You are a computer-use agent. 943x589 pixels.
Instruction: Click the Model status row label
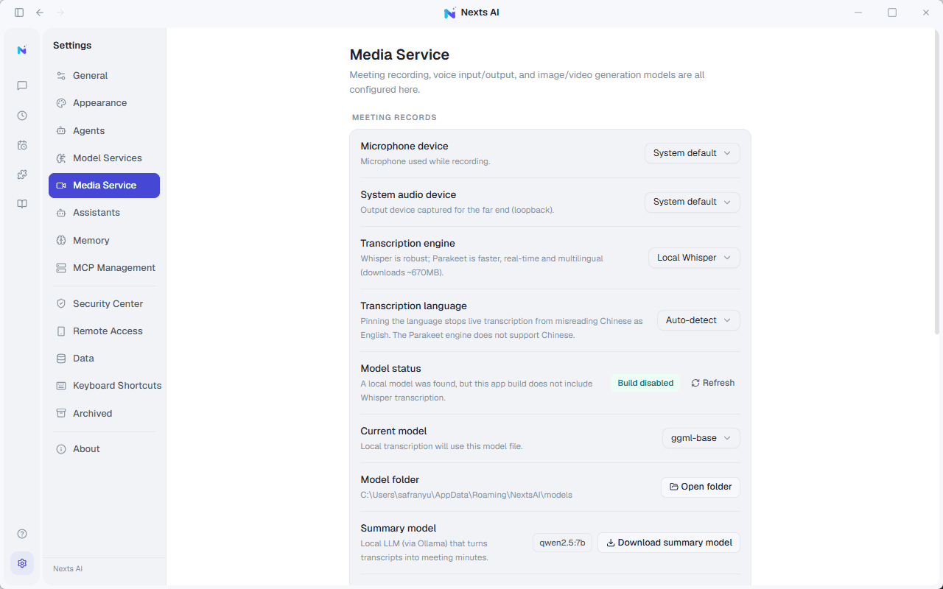(x=390, y=369)
